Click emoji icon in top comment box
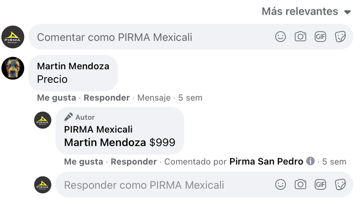Viewport: 361px width, 204px height. point(281,37)
